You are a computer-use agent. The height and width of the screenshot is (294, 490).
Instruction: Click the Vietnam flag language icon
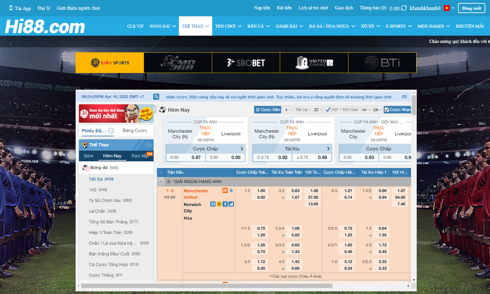pyautogui.click(x=447, y=8)
